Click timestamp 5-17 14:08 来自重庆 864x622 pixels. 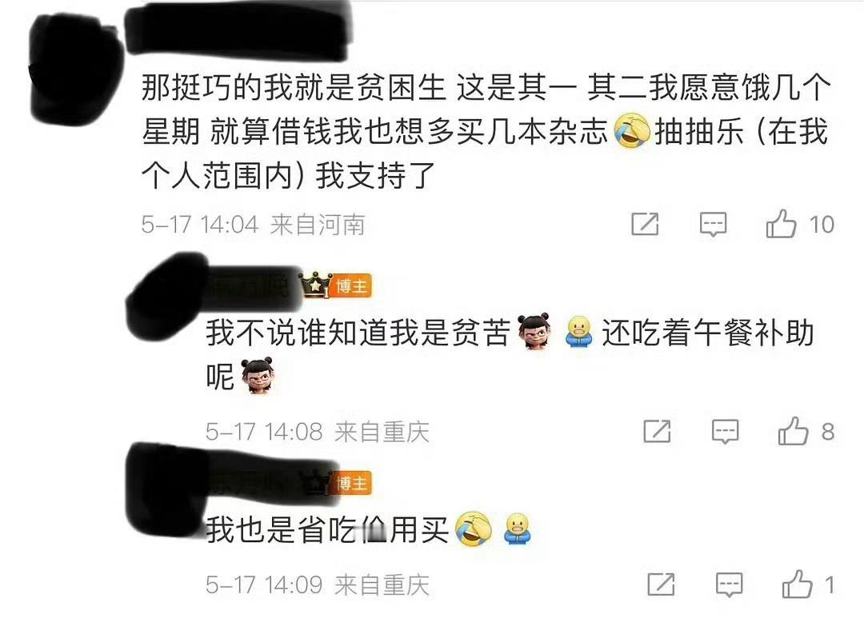pyautogui.click(x=318, y=432)
